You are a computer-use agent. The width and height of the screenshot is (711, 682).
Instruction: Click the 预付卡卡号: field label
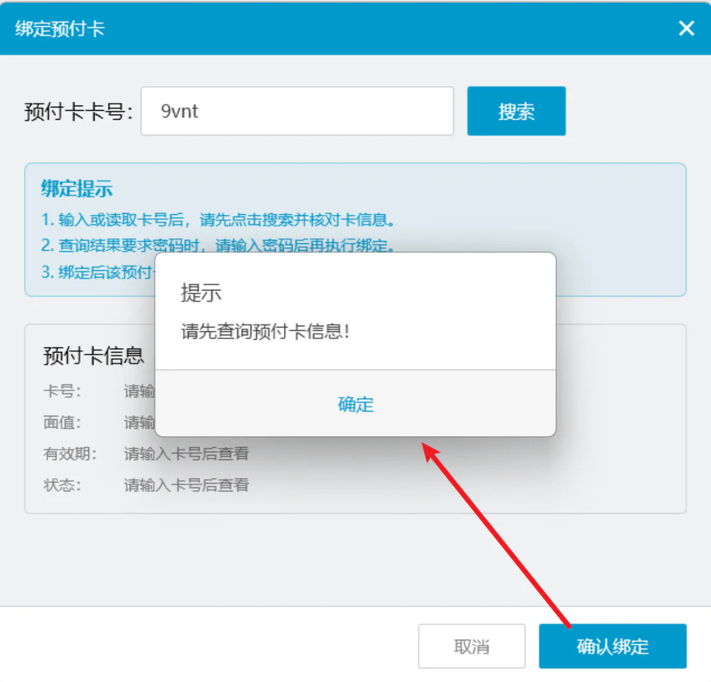(79, 111)
